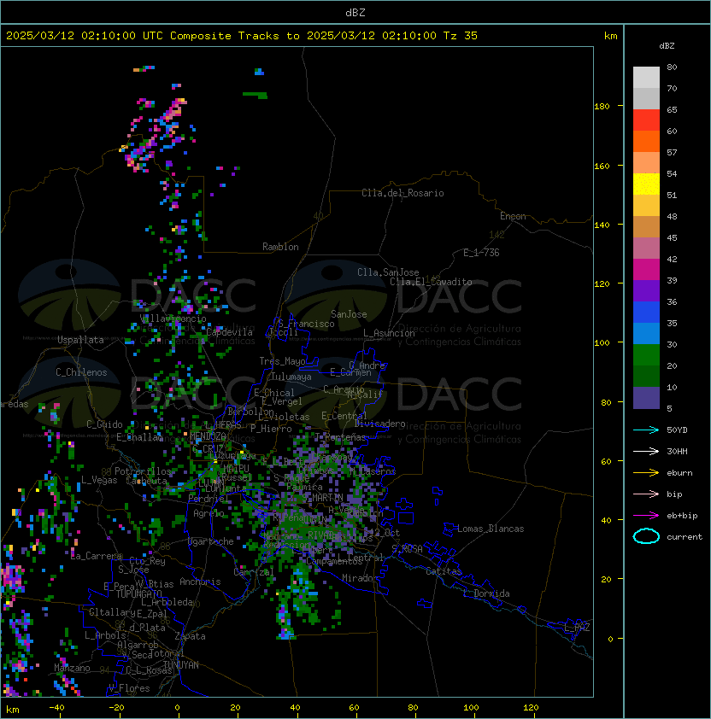Viewport: 711px width, 719px height.
Task: Click the TUNUYAN map label
Action: 181,665
